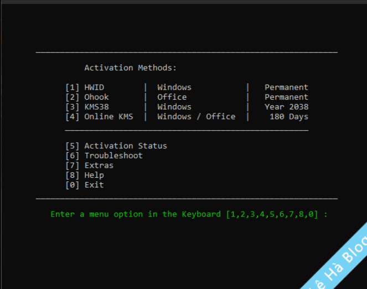This screenshot has height=289, width=367.
Task: Click Permanent in the HWID row
Action: pos(286,87)
